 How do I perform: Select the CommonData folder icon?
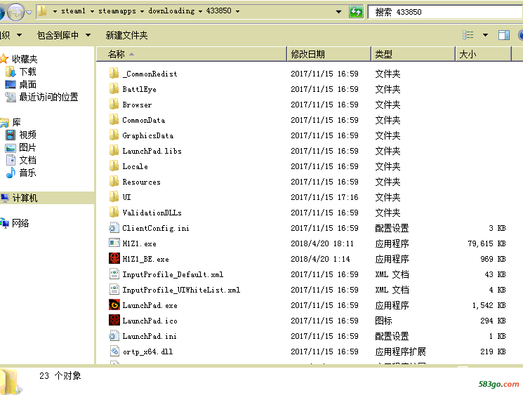pos(114,120)
